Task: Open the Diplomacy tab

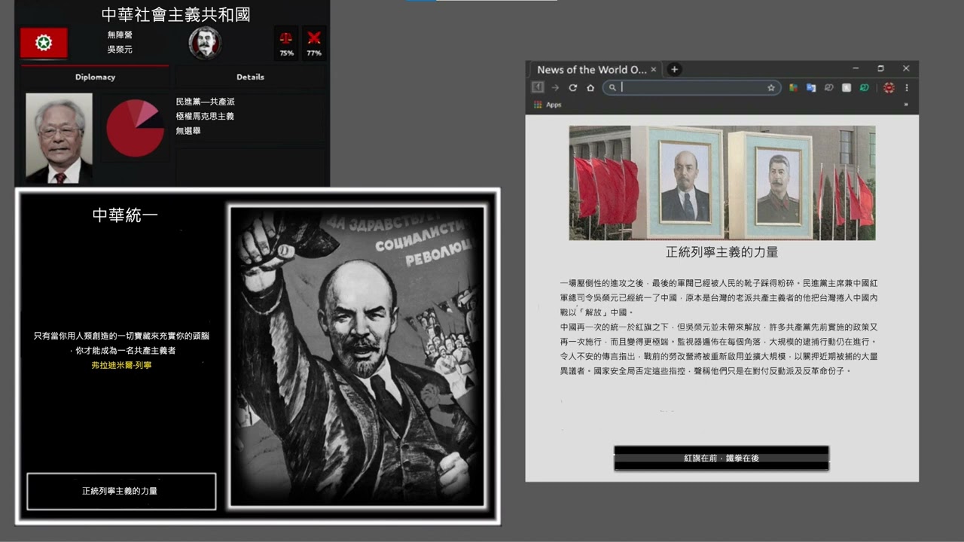Action: pos(95,77)
